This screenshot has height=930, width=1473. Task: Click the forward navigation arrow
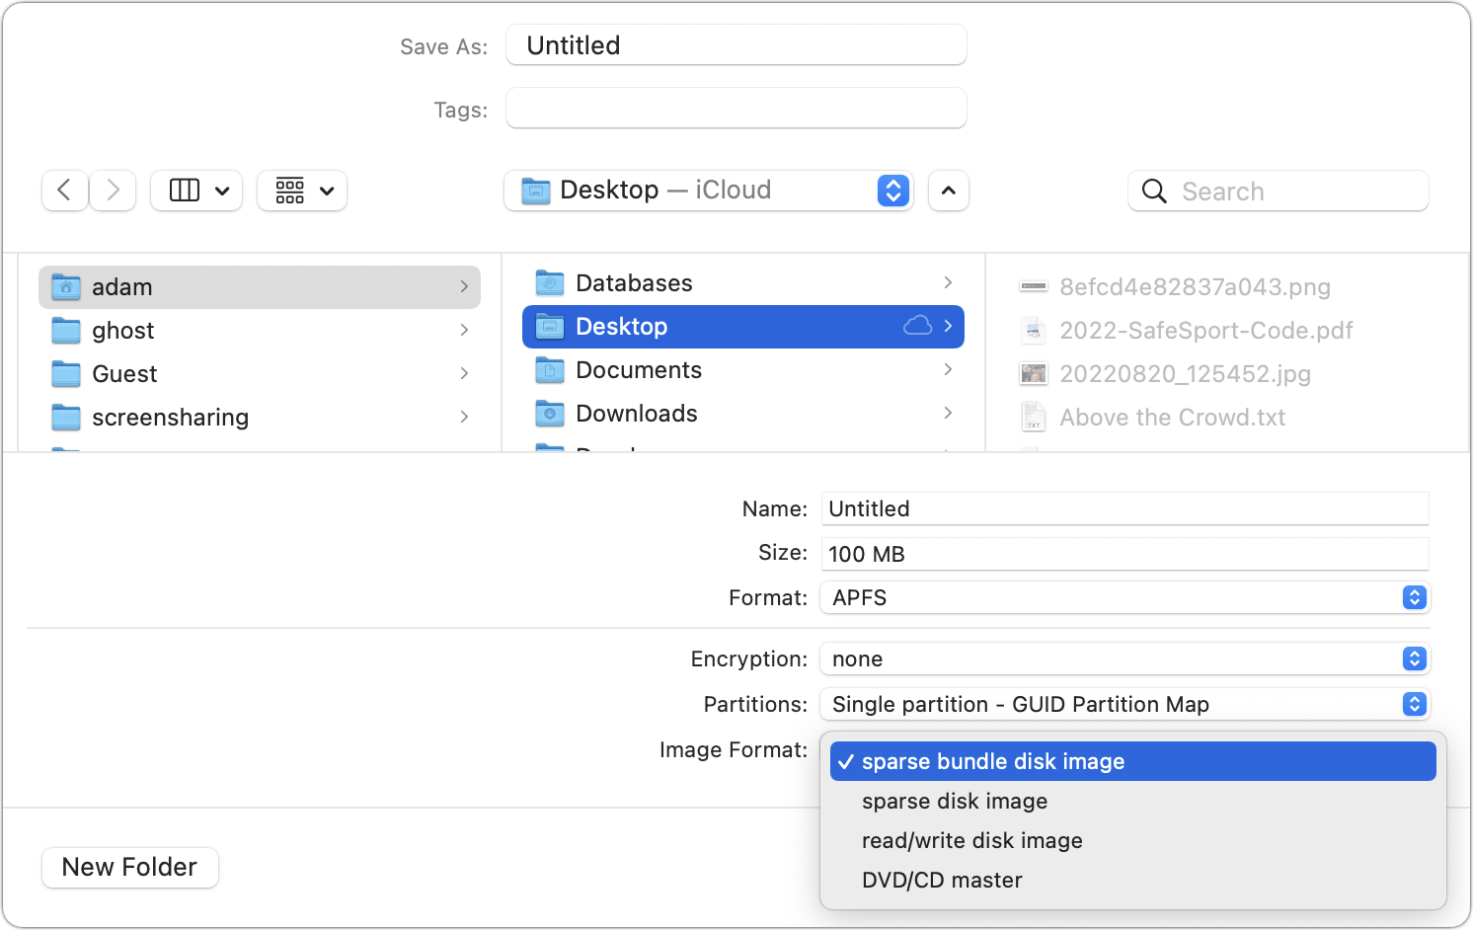pyautogui.click(x=114, y=190)
